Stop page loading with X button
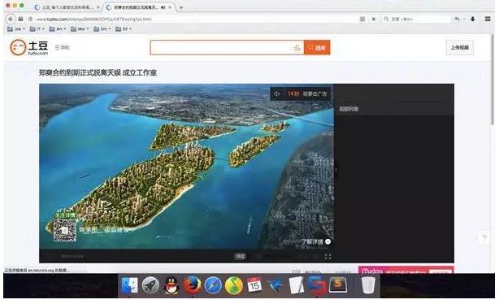499x304 pixels. [374, 19]
